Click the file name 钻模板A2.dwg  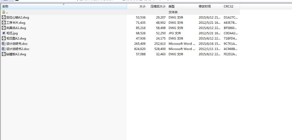(16, 54)
